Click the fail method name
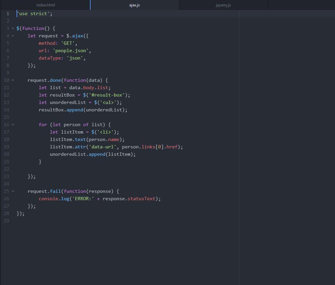Image resolution: width=335 pixels, height=285 pixels. (x=55, y=191)
